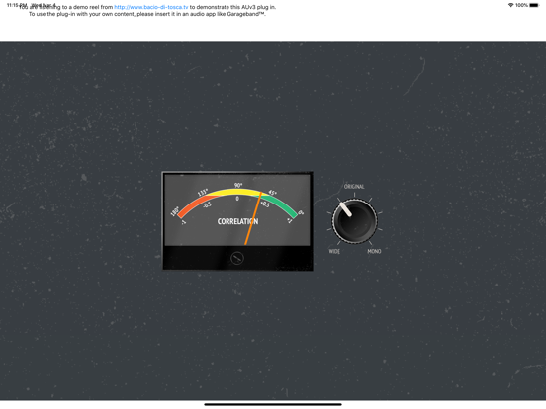
Task: Click the stereo width rotary knob
Action: tap(354, 221)
